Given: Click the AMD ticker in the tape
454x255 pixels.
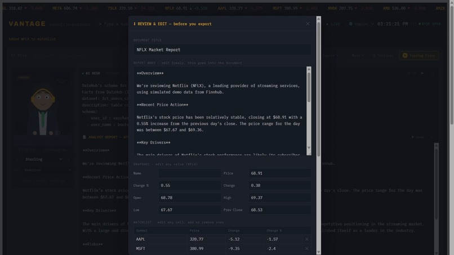Looking at the screenshot, I should point(404,8).
